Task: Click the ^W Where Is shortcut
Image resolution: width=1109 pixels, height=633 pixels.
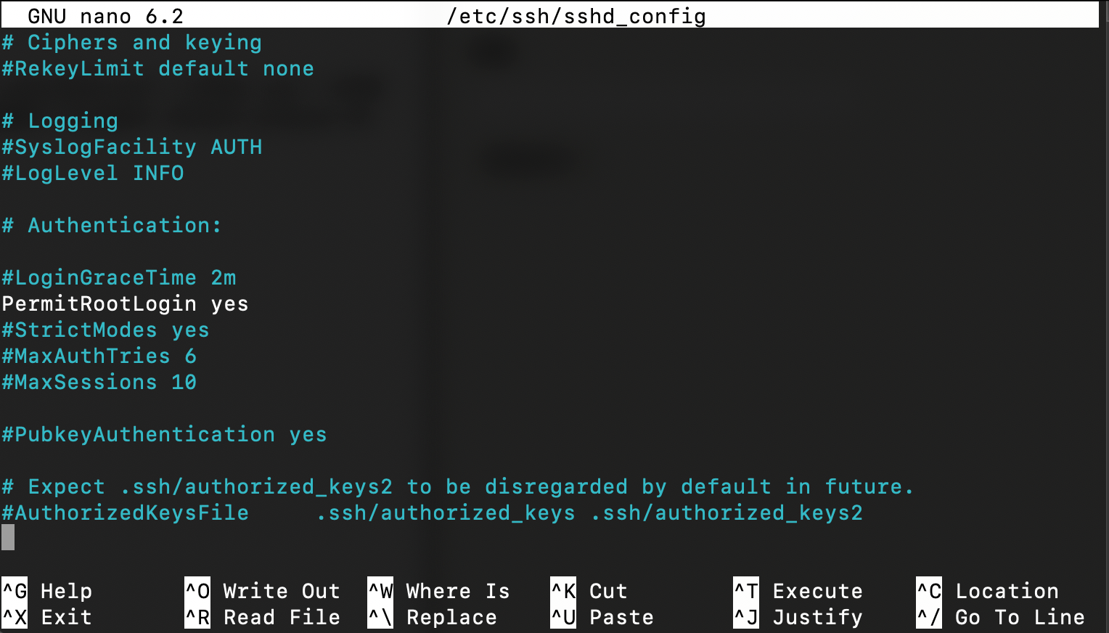Action: 439,591
